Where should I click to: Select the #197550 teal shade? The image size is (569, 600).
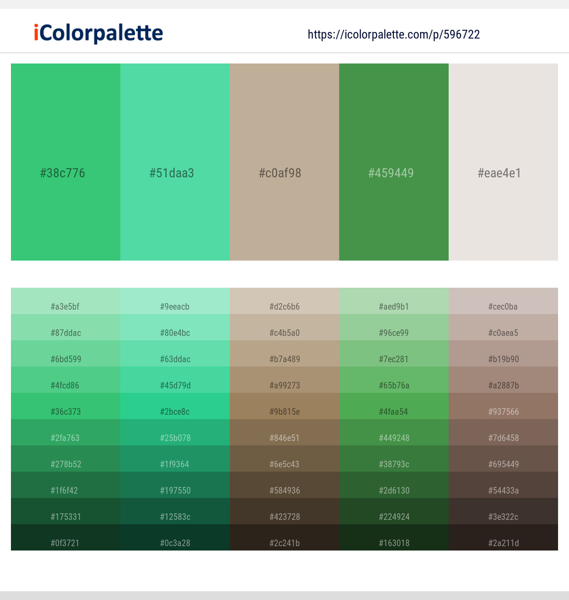(x=175, y=485)
